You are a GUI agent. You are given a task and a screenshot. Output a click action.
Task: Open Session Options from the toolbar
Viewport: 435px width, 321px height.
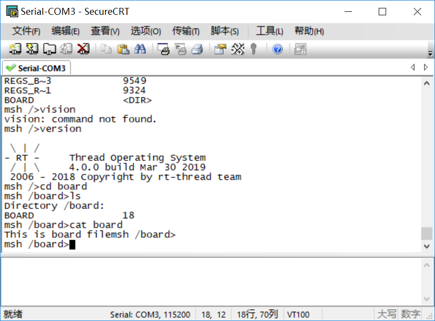click(x=221, y=49)
